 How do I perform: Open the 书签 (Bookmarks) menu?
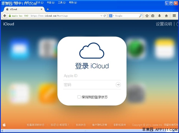(x=51, y=2)
